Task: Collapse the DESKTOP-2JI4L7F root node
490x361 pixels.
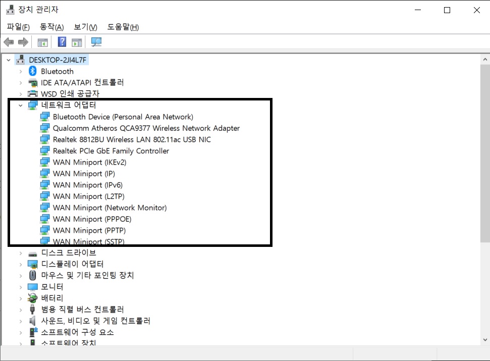Action: [x=9, y=60]
